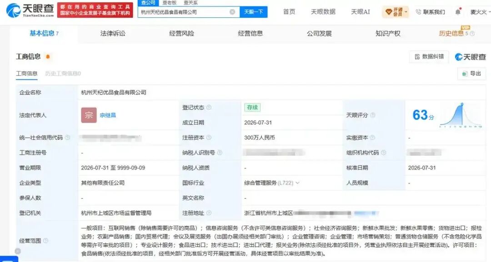The image size is (491, 262).
Task: Click the 2026-07-31 至 9999-09-09 business term
Action: pos(113,168)
